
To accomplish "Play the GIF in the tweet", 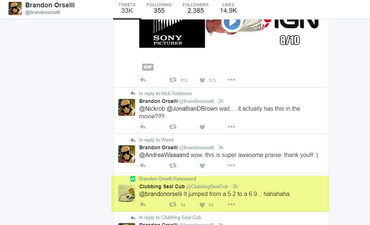I will pyautogui.click(x=232, y=23).
